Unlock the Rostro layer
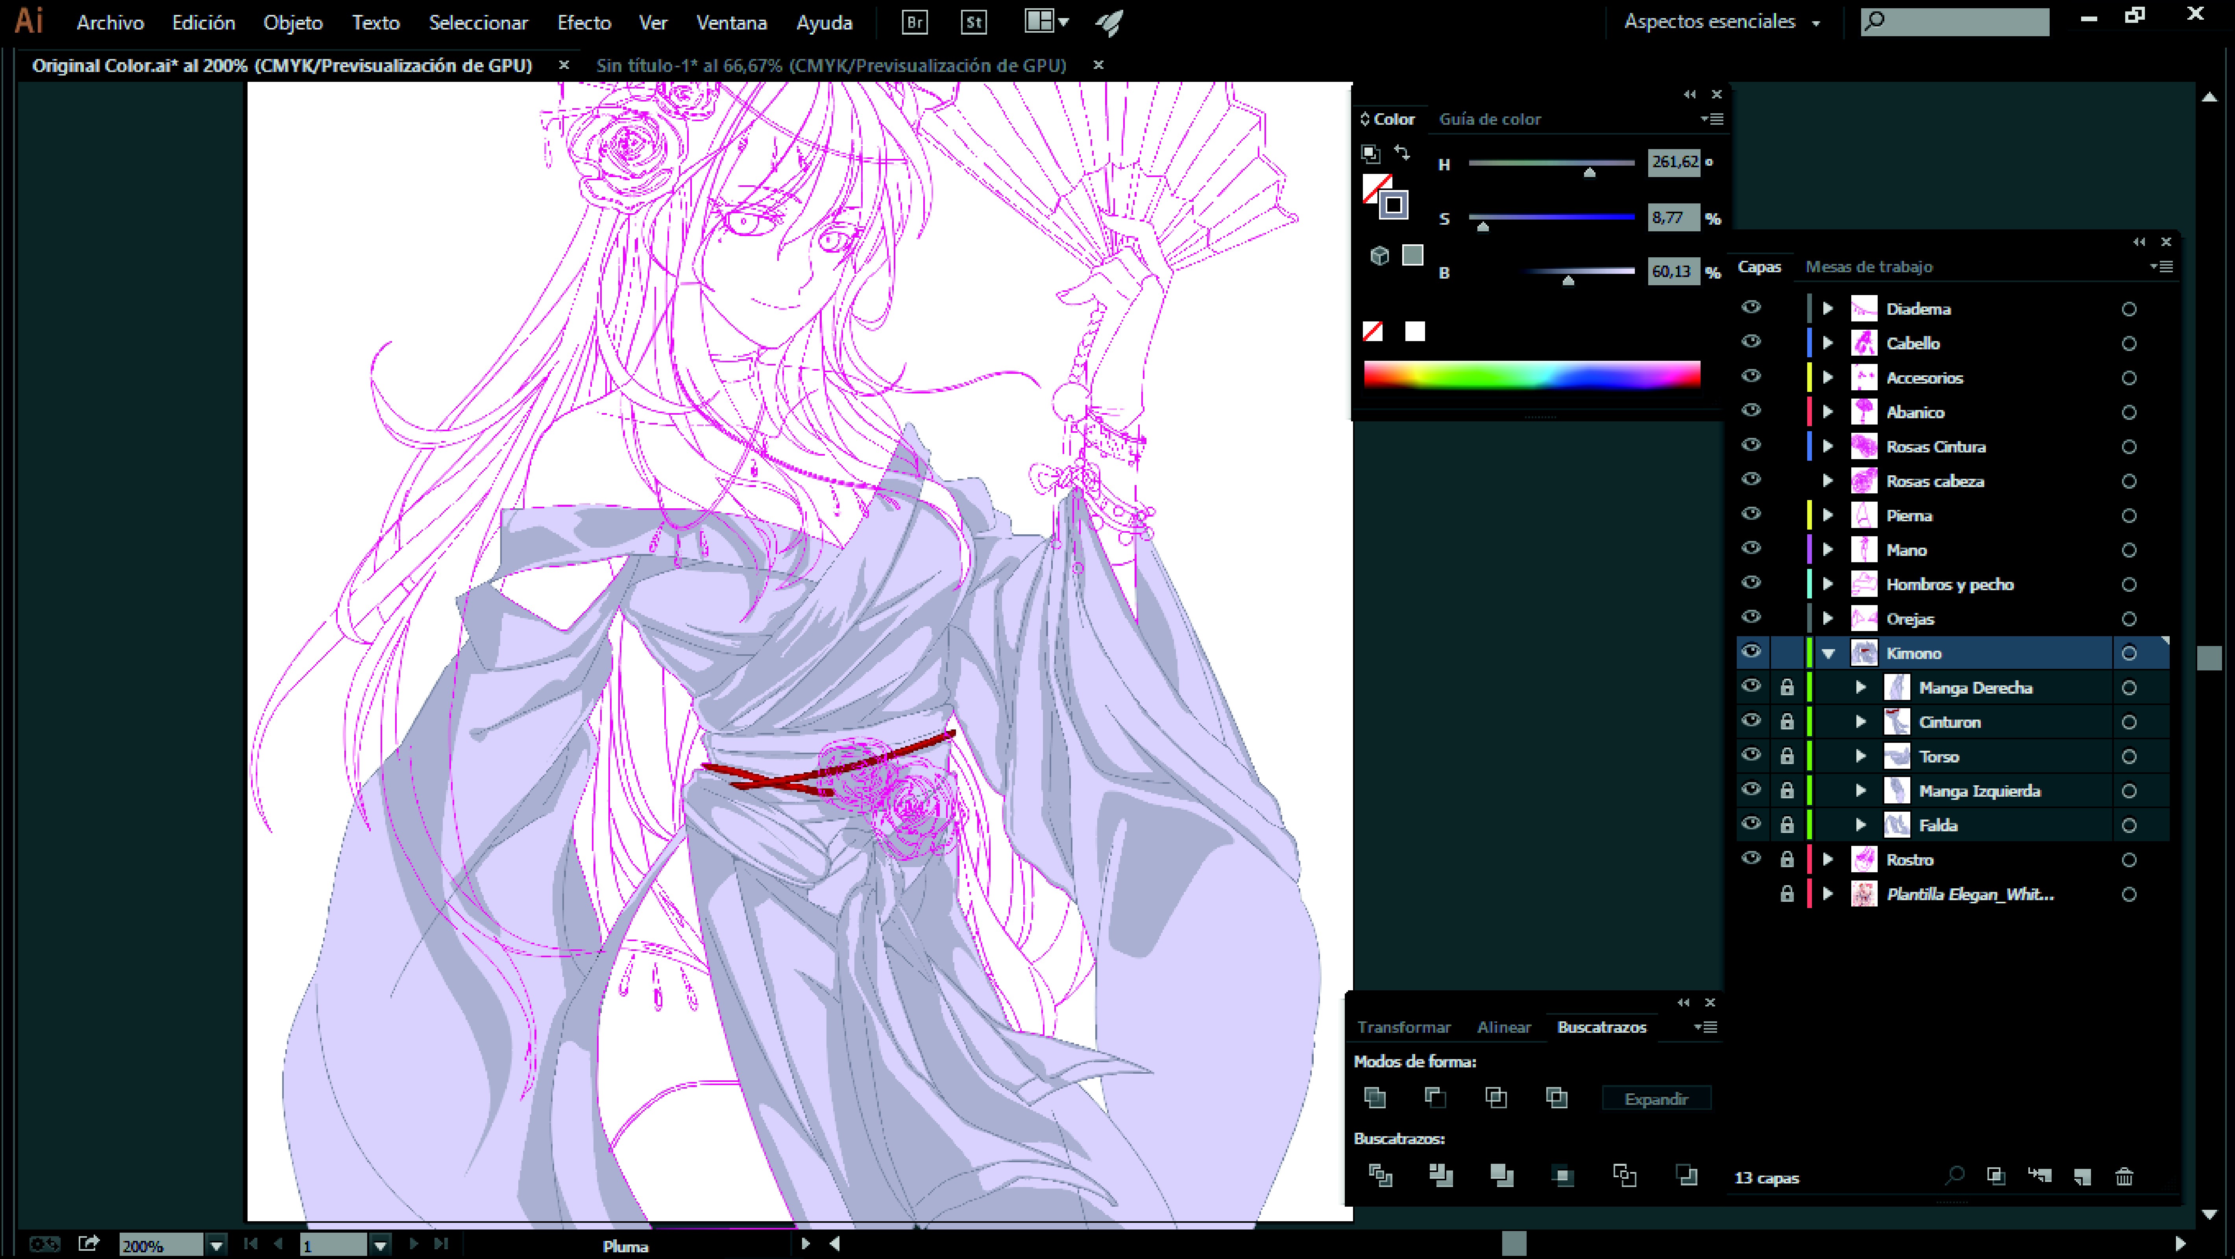This screenshot has height=1259, width=2235. click(x=1786, y=859)
